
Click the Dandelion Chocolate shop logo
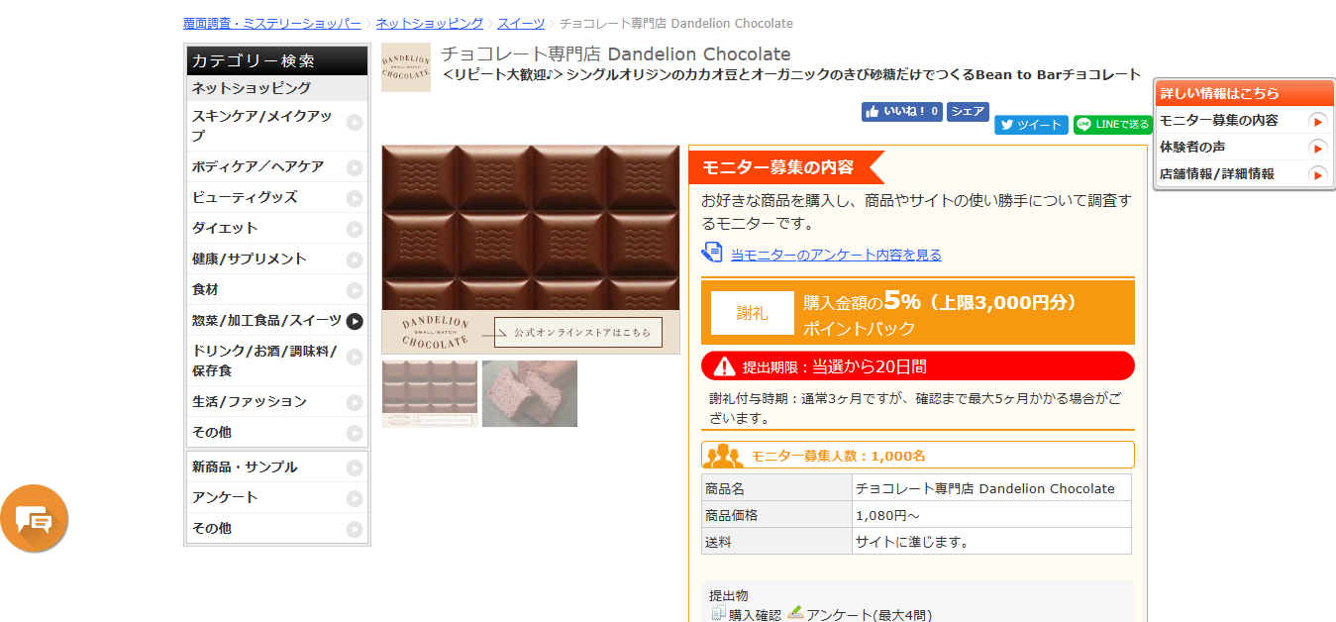tap(406, 67)
